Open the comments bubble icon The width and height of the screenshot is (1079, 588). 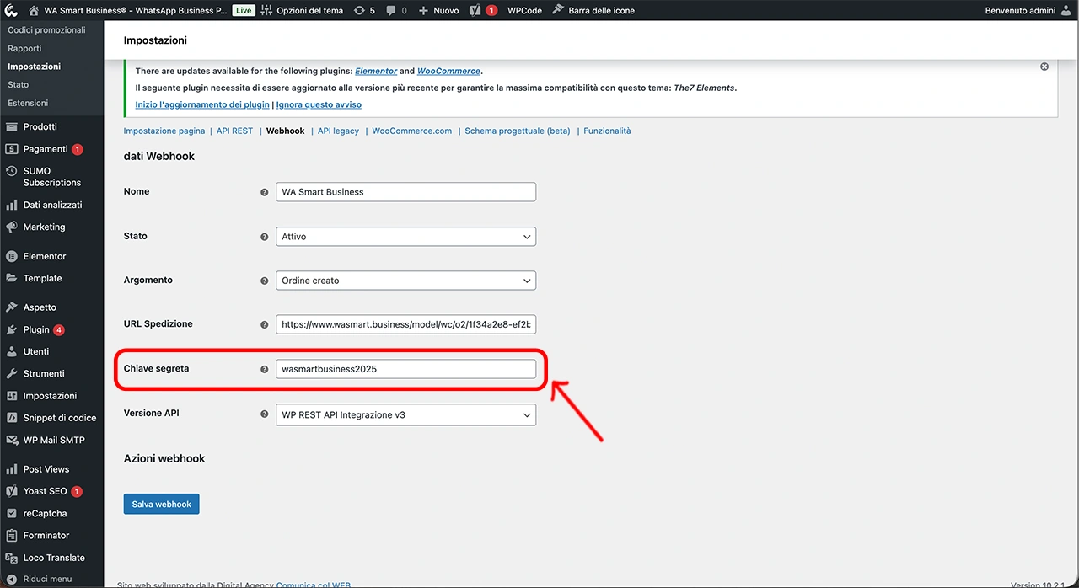click(x=390, y=10)
